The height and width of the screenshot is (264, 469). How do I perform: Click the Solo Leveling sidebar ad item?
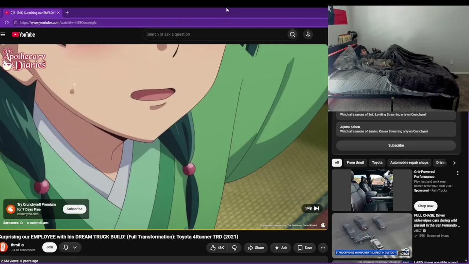396,114
